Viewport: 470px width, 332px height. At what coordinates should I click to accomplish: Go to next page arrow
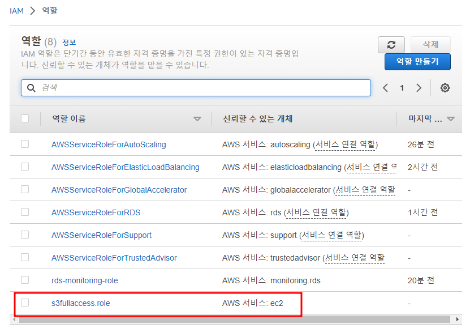[x=419, y=88]
